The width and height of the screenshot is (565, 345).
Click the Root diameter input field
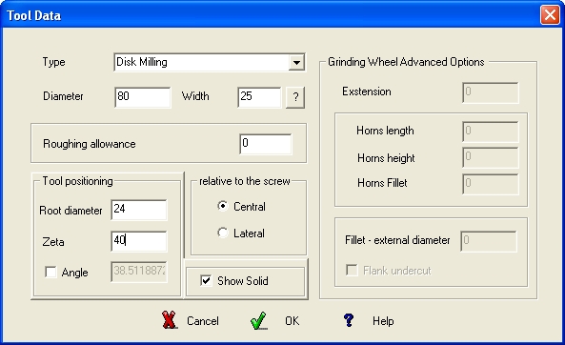click(x=139, y=210)
